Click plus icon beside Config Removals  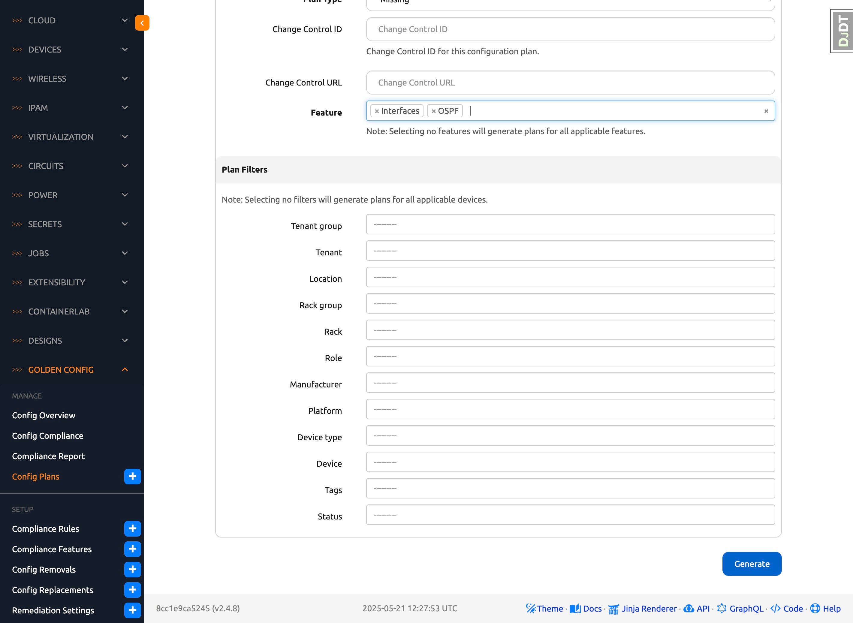coord(132,569)
